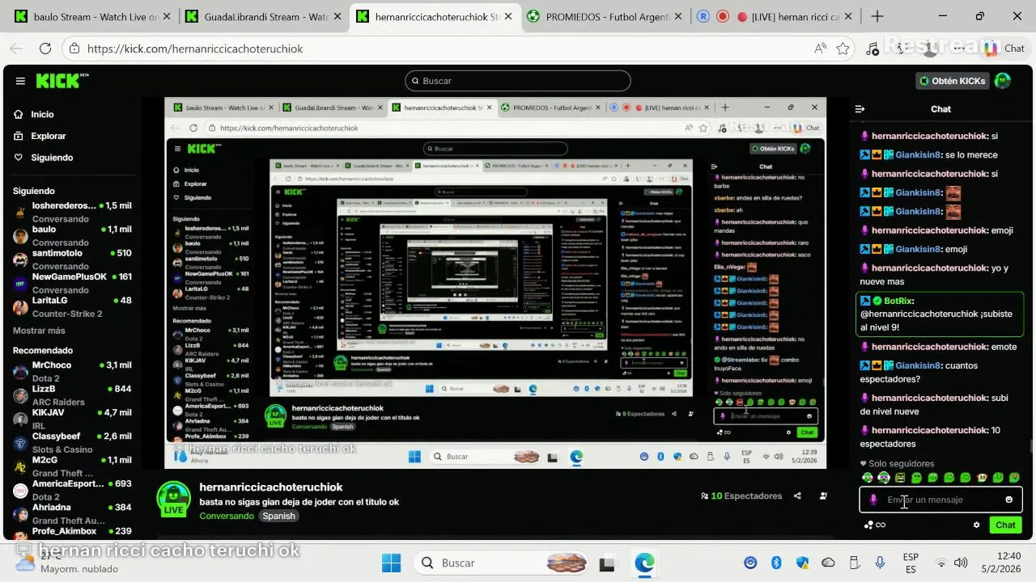Click the Spanish language tag
This screenshot has height=582, width=1036.
click(x=278, y=516)
